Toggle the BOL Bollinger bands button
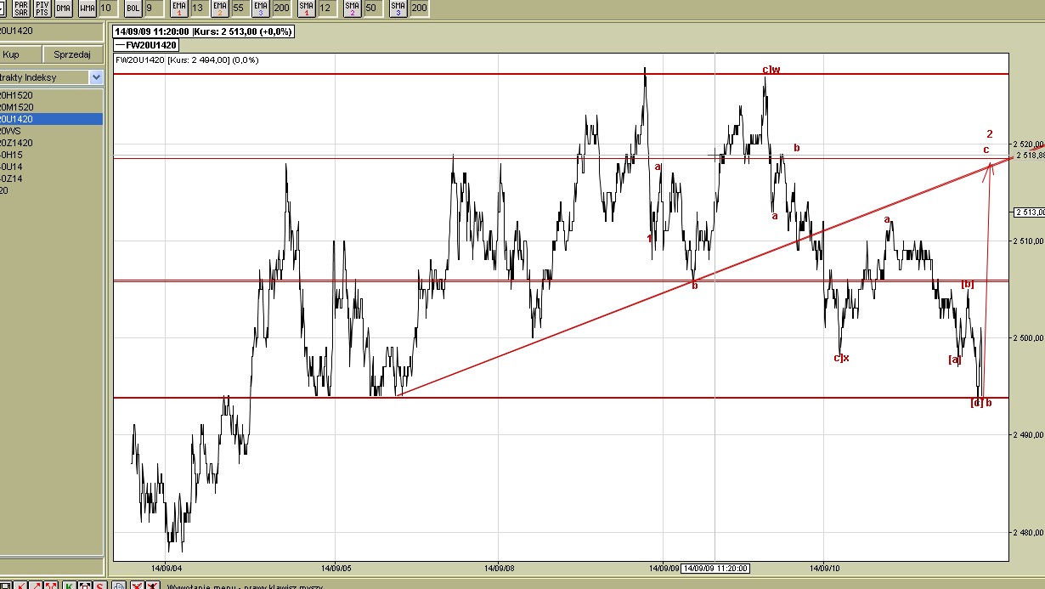The image size is (1045, 589). pos(133,8)
